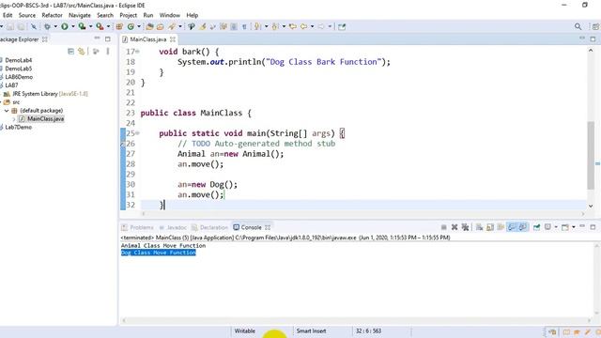Select the MainClass.java editor tab

(147, 39)
